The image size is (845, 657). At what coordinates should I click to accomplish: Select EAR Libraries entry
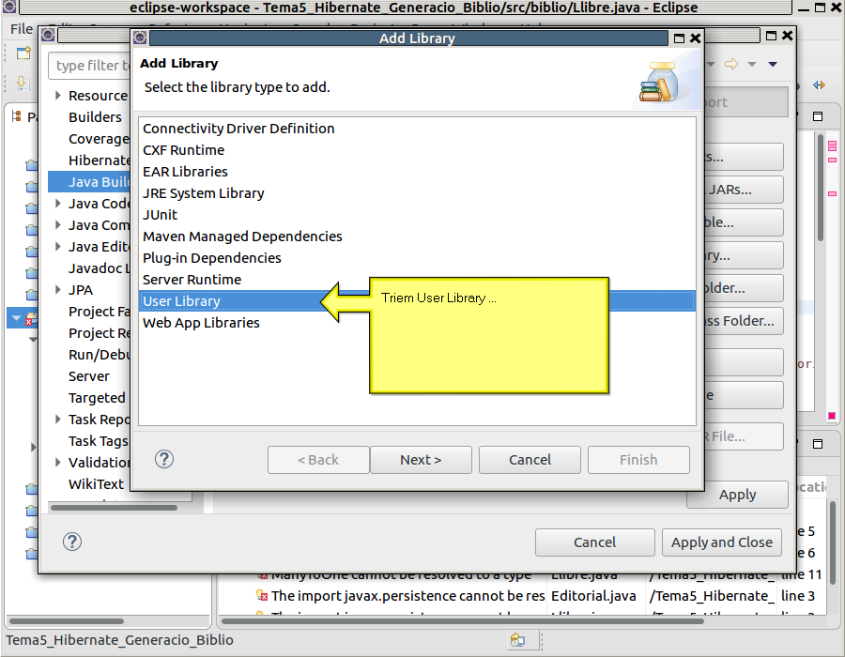[417, 172]
